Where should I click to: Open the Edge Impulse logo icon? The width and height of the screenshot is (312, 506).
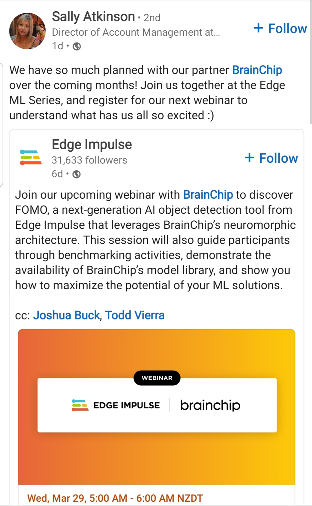point(31,157)
